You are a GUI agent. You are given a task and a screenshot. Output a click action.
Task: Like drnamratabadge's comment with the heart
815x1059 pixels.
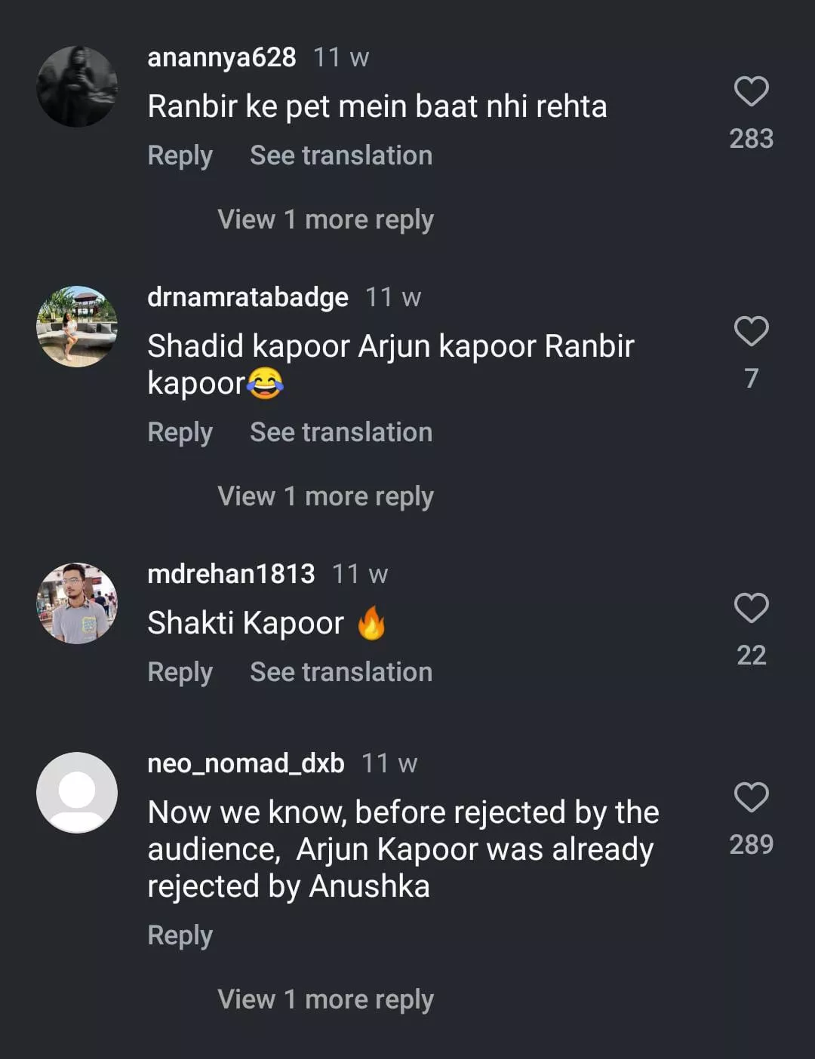point(751,332)
